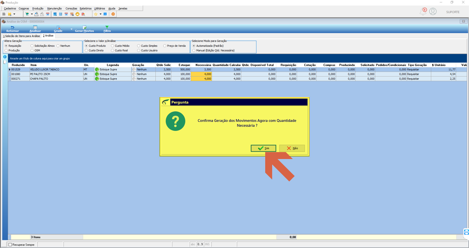469x248 pixels.
Task: Click the red table search icon
Action: click(x=83, y=14)
